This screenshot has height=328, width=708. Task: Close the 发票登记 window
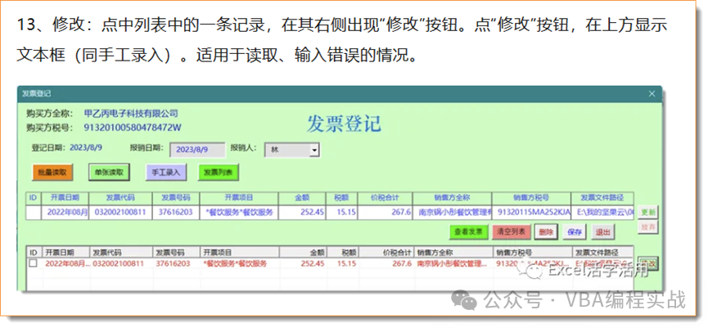pos(652,93)
